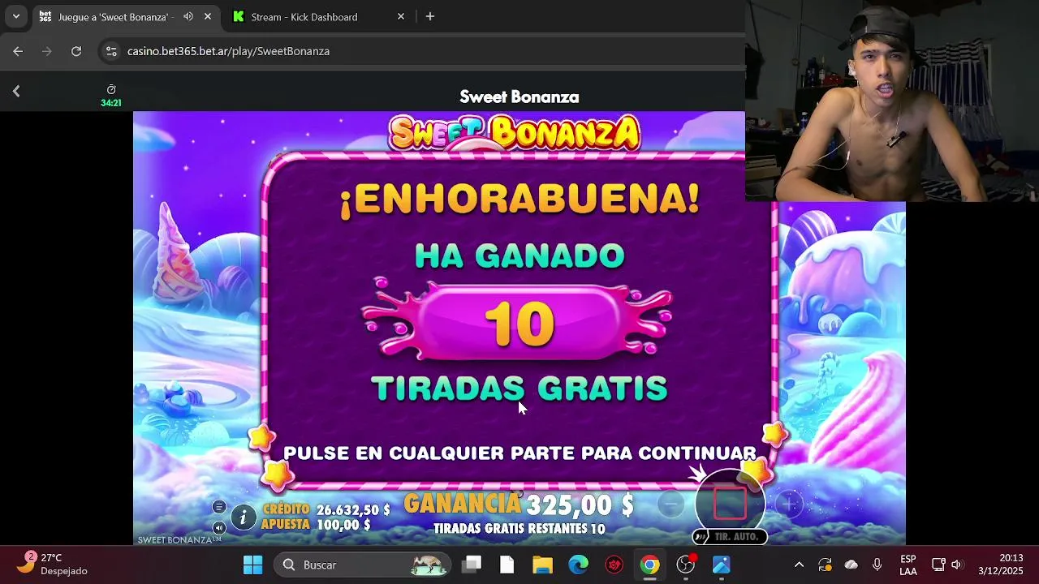Switch the ESP LAA input language

click(x=908, y=565)
